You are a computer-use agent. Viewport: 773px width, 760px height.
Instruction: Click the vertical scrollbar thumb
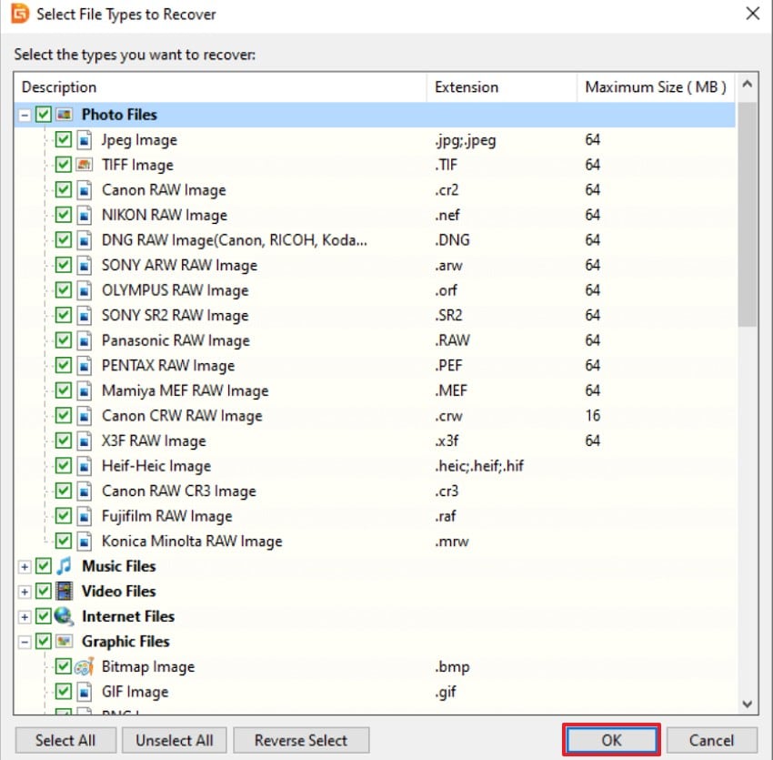(748, 214)
